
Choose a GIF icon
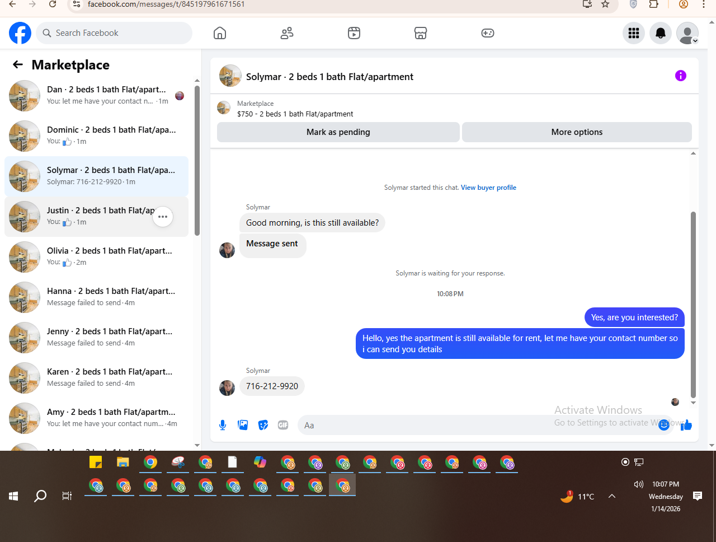(283, 425)
